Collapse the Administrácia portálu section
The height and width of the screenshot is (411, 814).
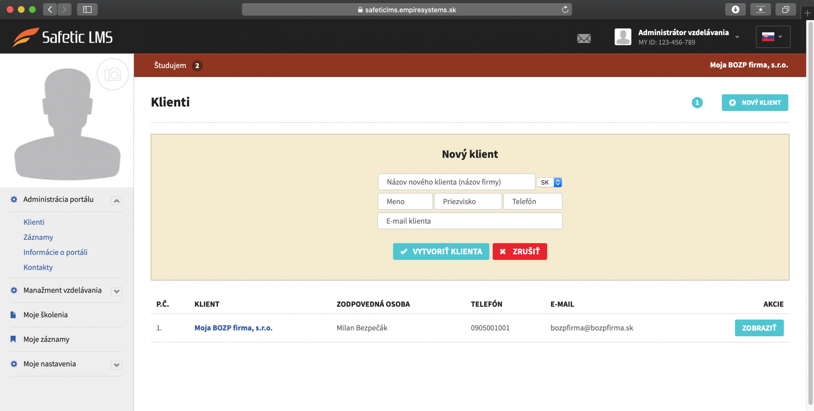[x=117, y=200]
